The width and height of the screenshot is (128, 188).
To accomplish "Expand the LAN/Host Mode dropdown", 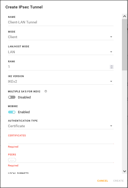I will (61, 52).
